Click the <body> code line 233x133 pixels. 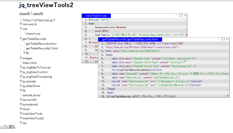pos(164,93)
